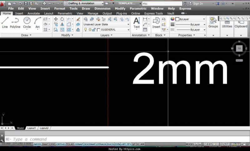Click the Groups panel icon
The width and height of the screenshot is (250, 151).
[213, 22]
